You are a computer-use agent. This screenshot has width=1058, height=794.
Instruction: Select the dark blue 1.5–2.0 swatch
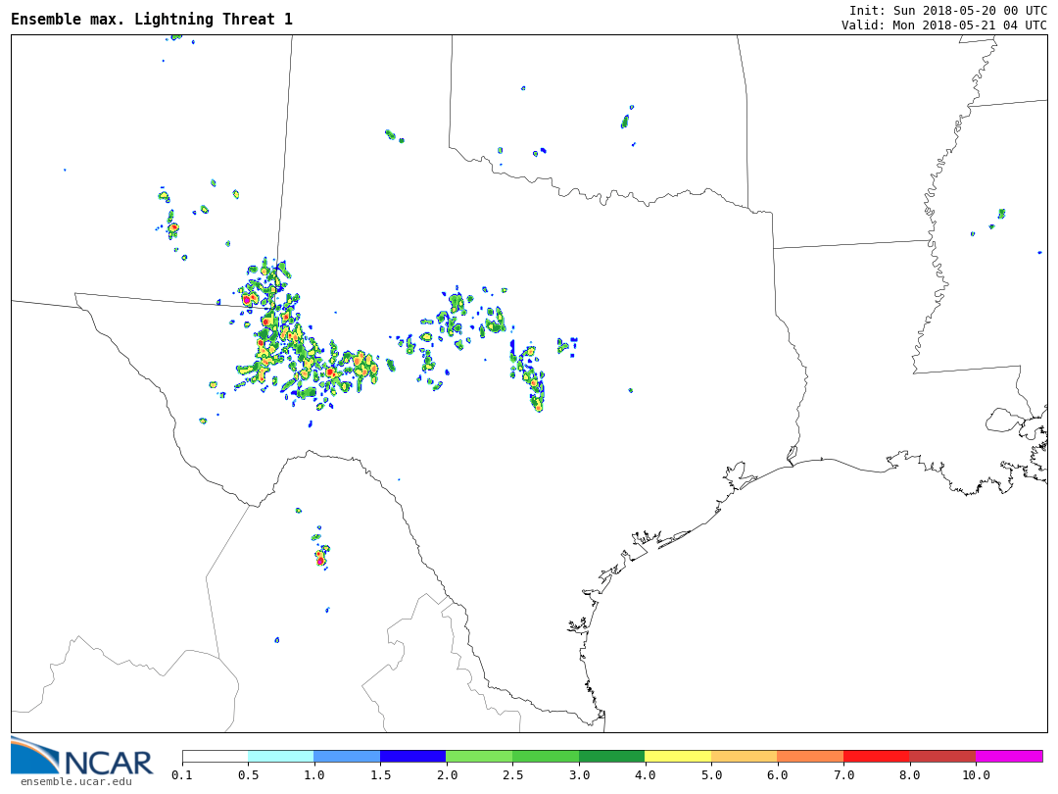tap(412, 756)
